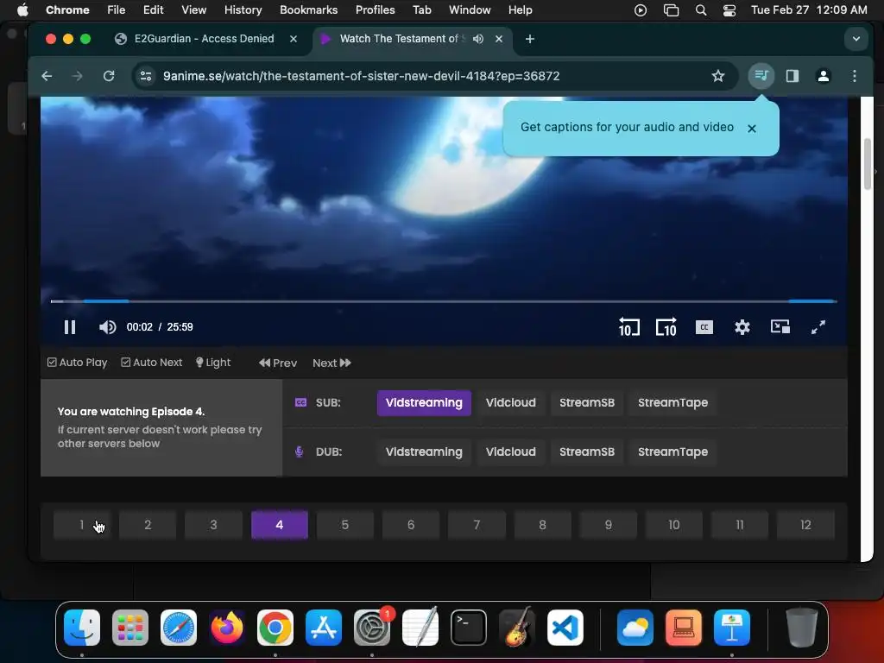Open Safari from the Dock

[x=179, y=628]
